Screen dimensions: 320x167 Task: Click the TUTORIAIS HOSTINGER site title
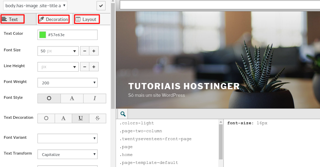pyautogui.click(x=184, y=86)
